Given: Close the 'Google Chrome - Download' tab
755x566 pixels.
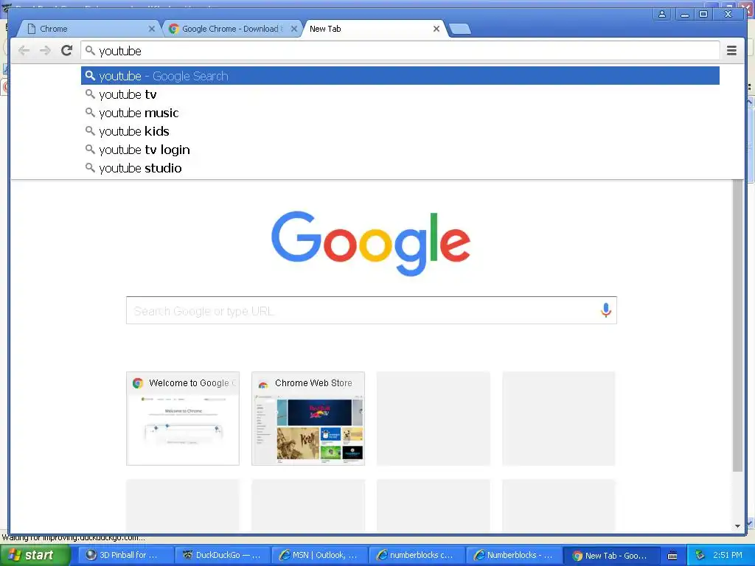Looking at the screenshot, I should pyautogui.click(x=293, y=29).
